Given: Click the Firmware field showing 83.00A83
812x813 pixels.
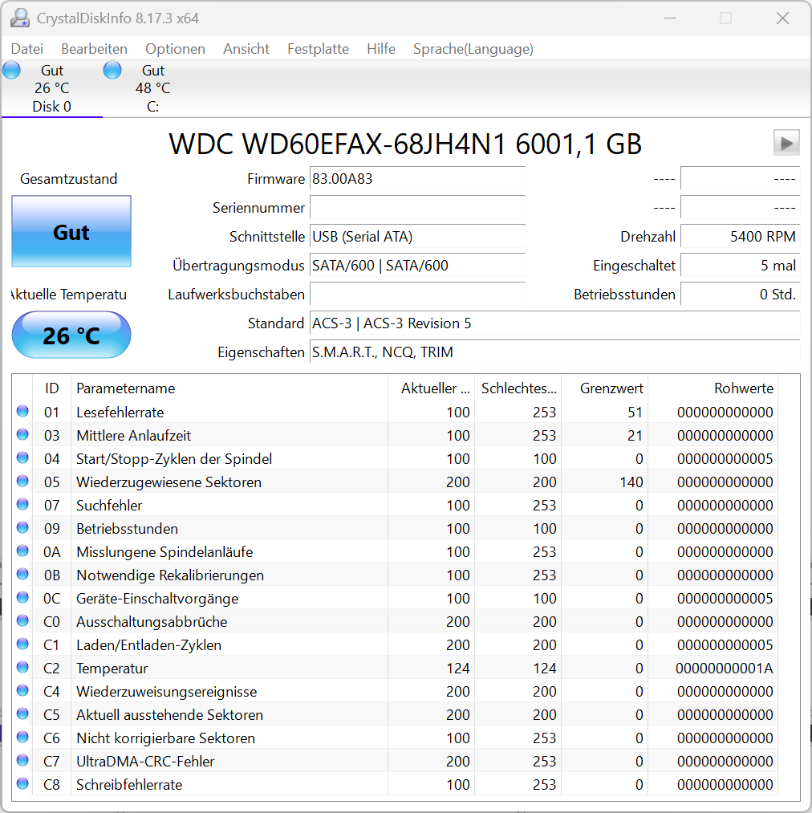Looking at the screenshot, I should pyautogui.click(x=417, y=178).
